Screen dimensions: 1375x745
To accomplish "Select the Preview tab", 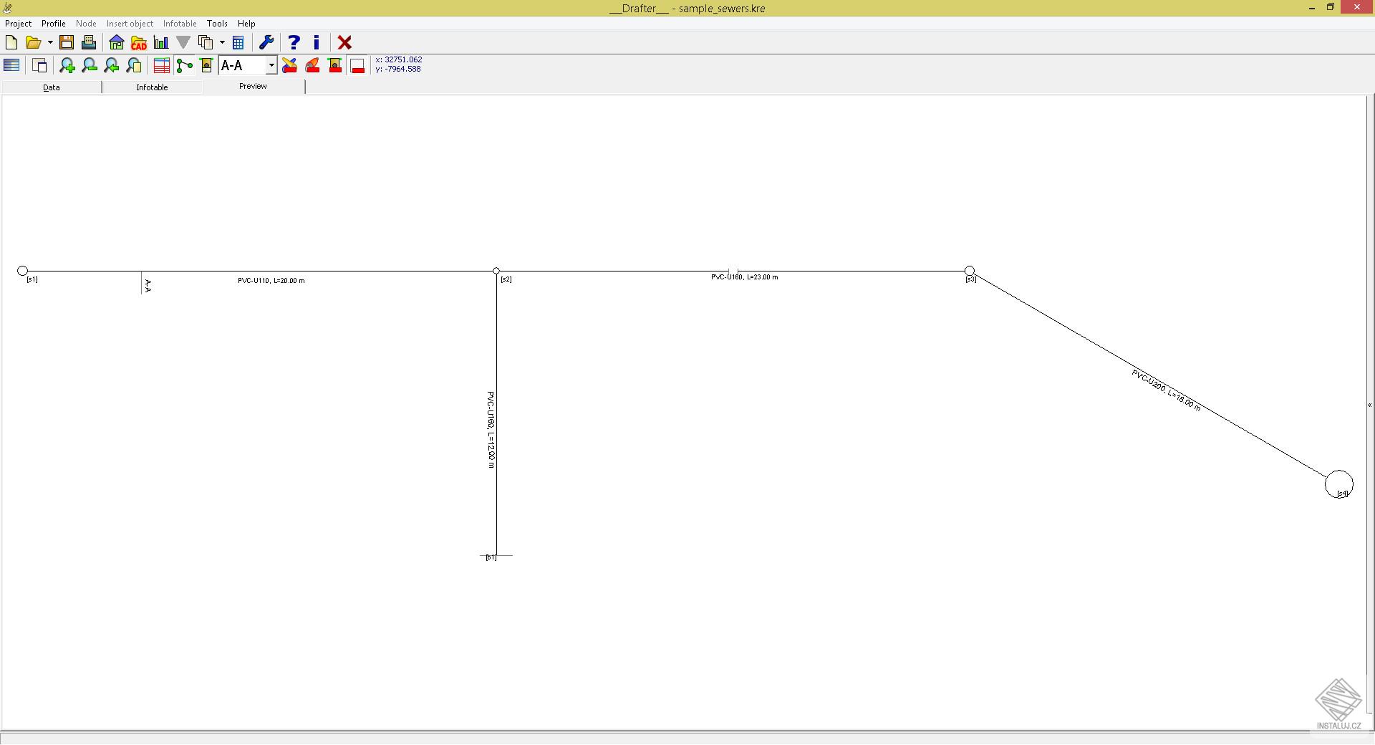I will [253, 86].
